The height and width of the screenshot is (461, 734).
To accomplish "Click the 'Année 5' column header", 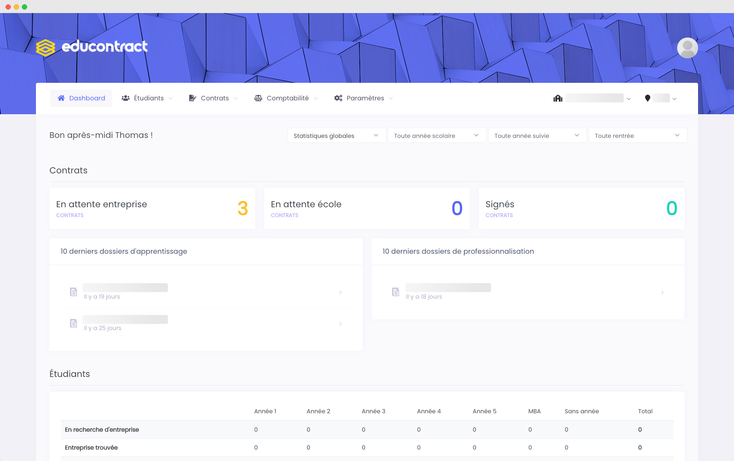I will [484, 411].
